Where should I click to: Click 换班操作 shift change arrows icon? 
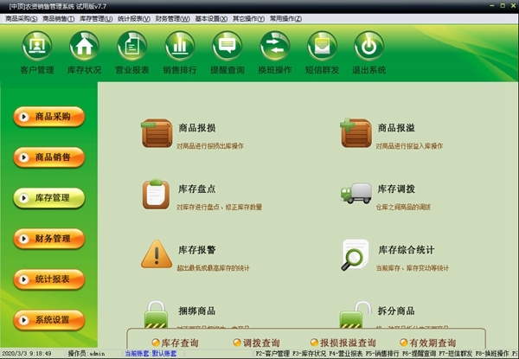(275, 46)
